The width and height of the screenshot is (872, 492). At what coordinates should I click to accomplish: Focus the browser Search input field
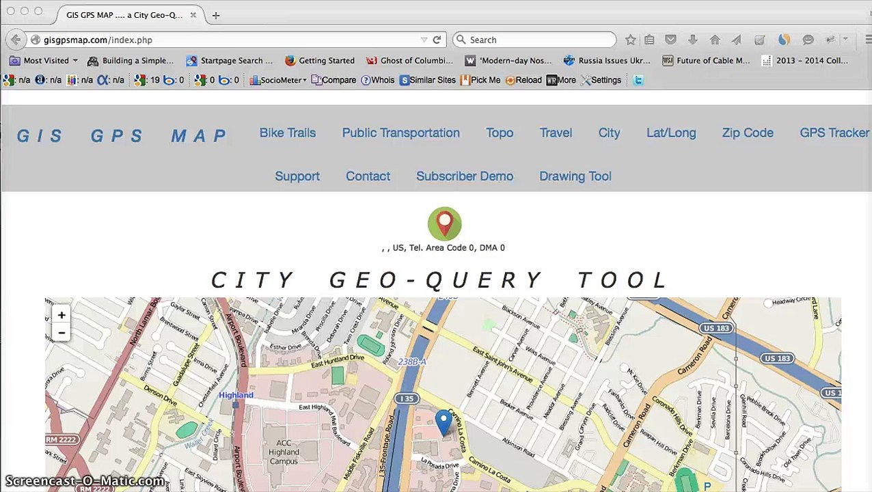[x=534, y=40]
